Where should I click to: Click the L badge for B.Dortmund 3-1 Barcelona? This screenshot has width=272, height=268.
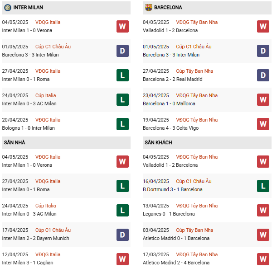pos(263,185)
